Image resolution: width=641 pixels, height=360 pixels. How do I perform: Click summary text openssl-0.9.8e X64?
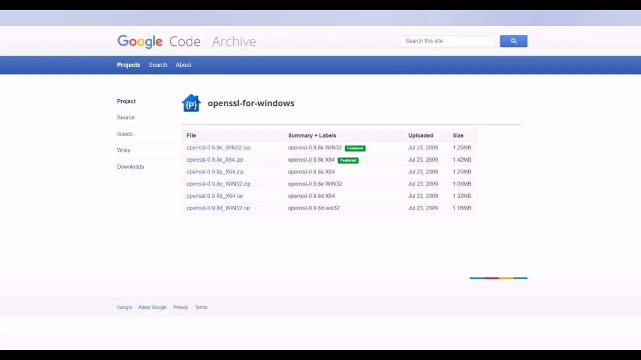311,171
